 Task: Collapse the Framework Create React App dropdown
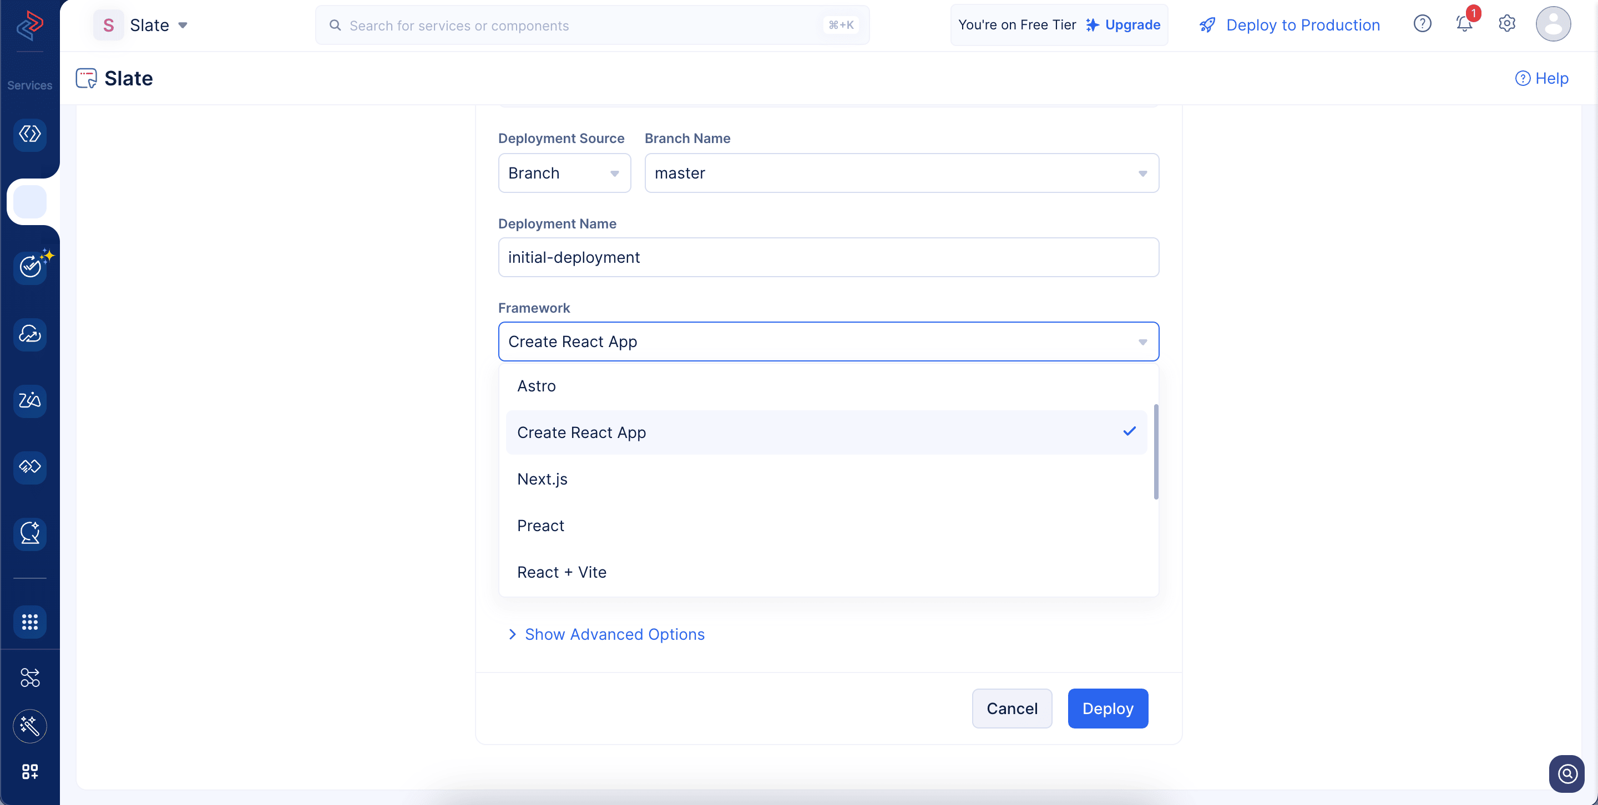828,342
